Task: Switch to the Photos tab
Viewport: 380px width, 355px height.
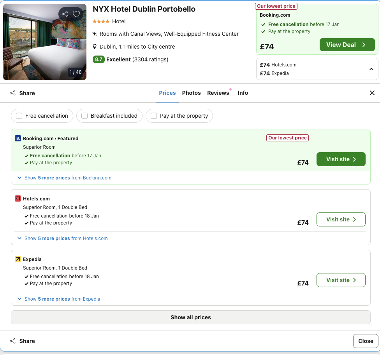Action: (x=192, y=93)
